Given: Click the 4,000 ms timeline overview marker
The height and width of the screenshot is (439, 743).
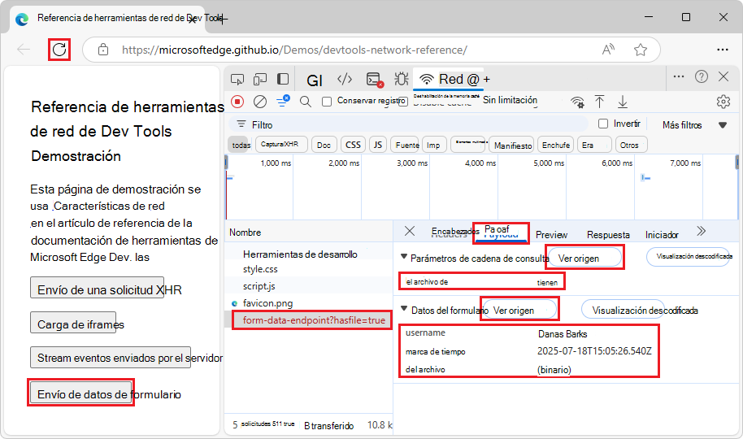Looking at the screenshot, I should [480, 163].
